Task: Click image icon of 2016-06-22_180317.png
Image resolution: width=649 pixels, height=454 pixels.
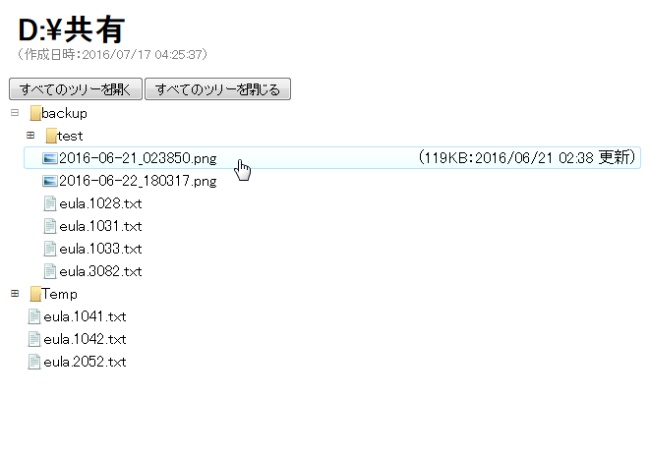Action: [x=50, y=181]
